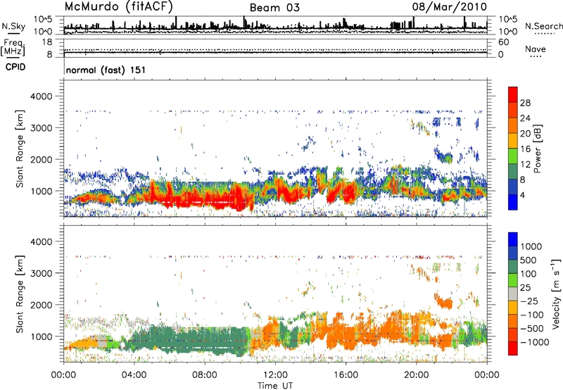Click the '28' power colorbar tick label
Screen dimensions: 563x390
point(525,103)
